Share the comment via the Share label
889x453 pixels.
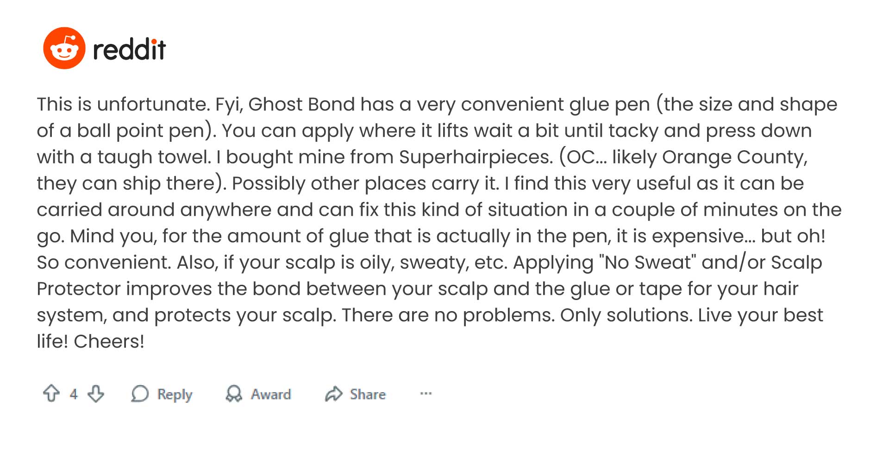368,394
